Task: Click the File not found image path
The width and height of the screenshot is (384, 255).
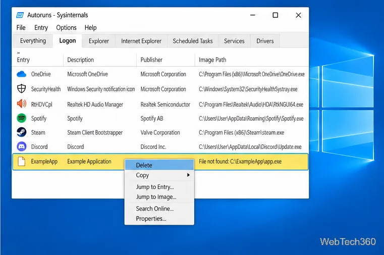Action: point(240,162)
